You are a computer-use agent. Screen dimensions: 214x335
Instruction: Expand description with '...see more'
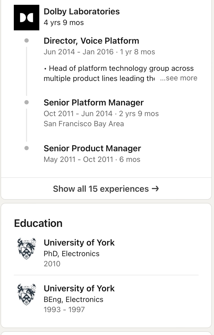179,78
